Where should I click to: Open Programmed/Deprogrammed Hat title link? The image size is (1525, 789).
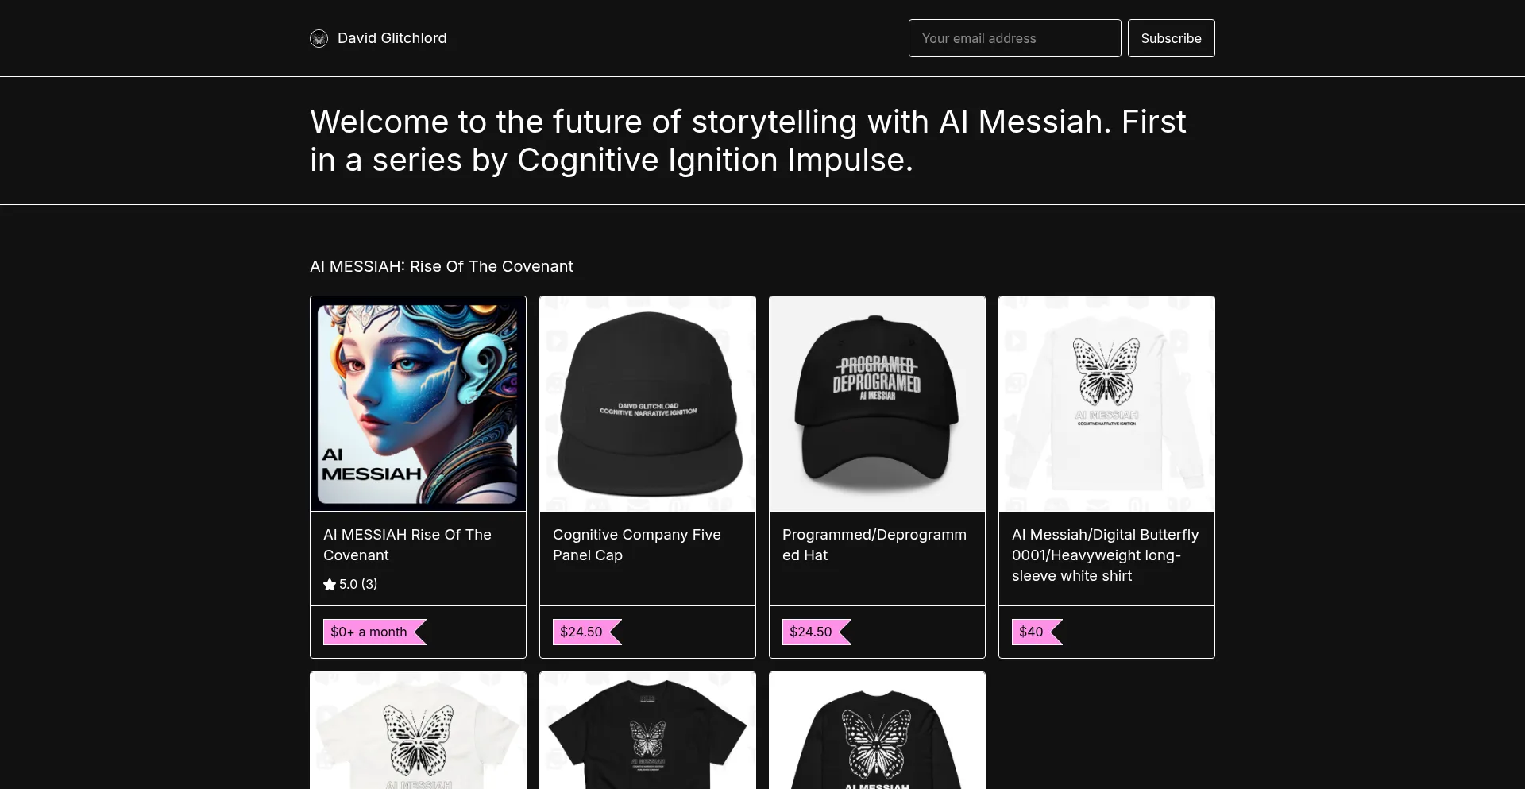pos(874,545)
